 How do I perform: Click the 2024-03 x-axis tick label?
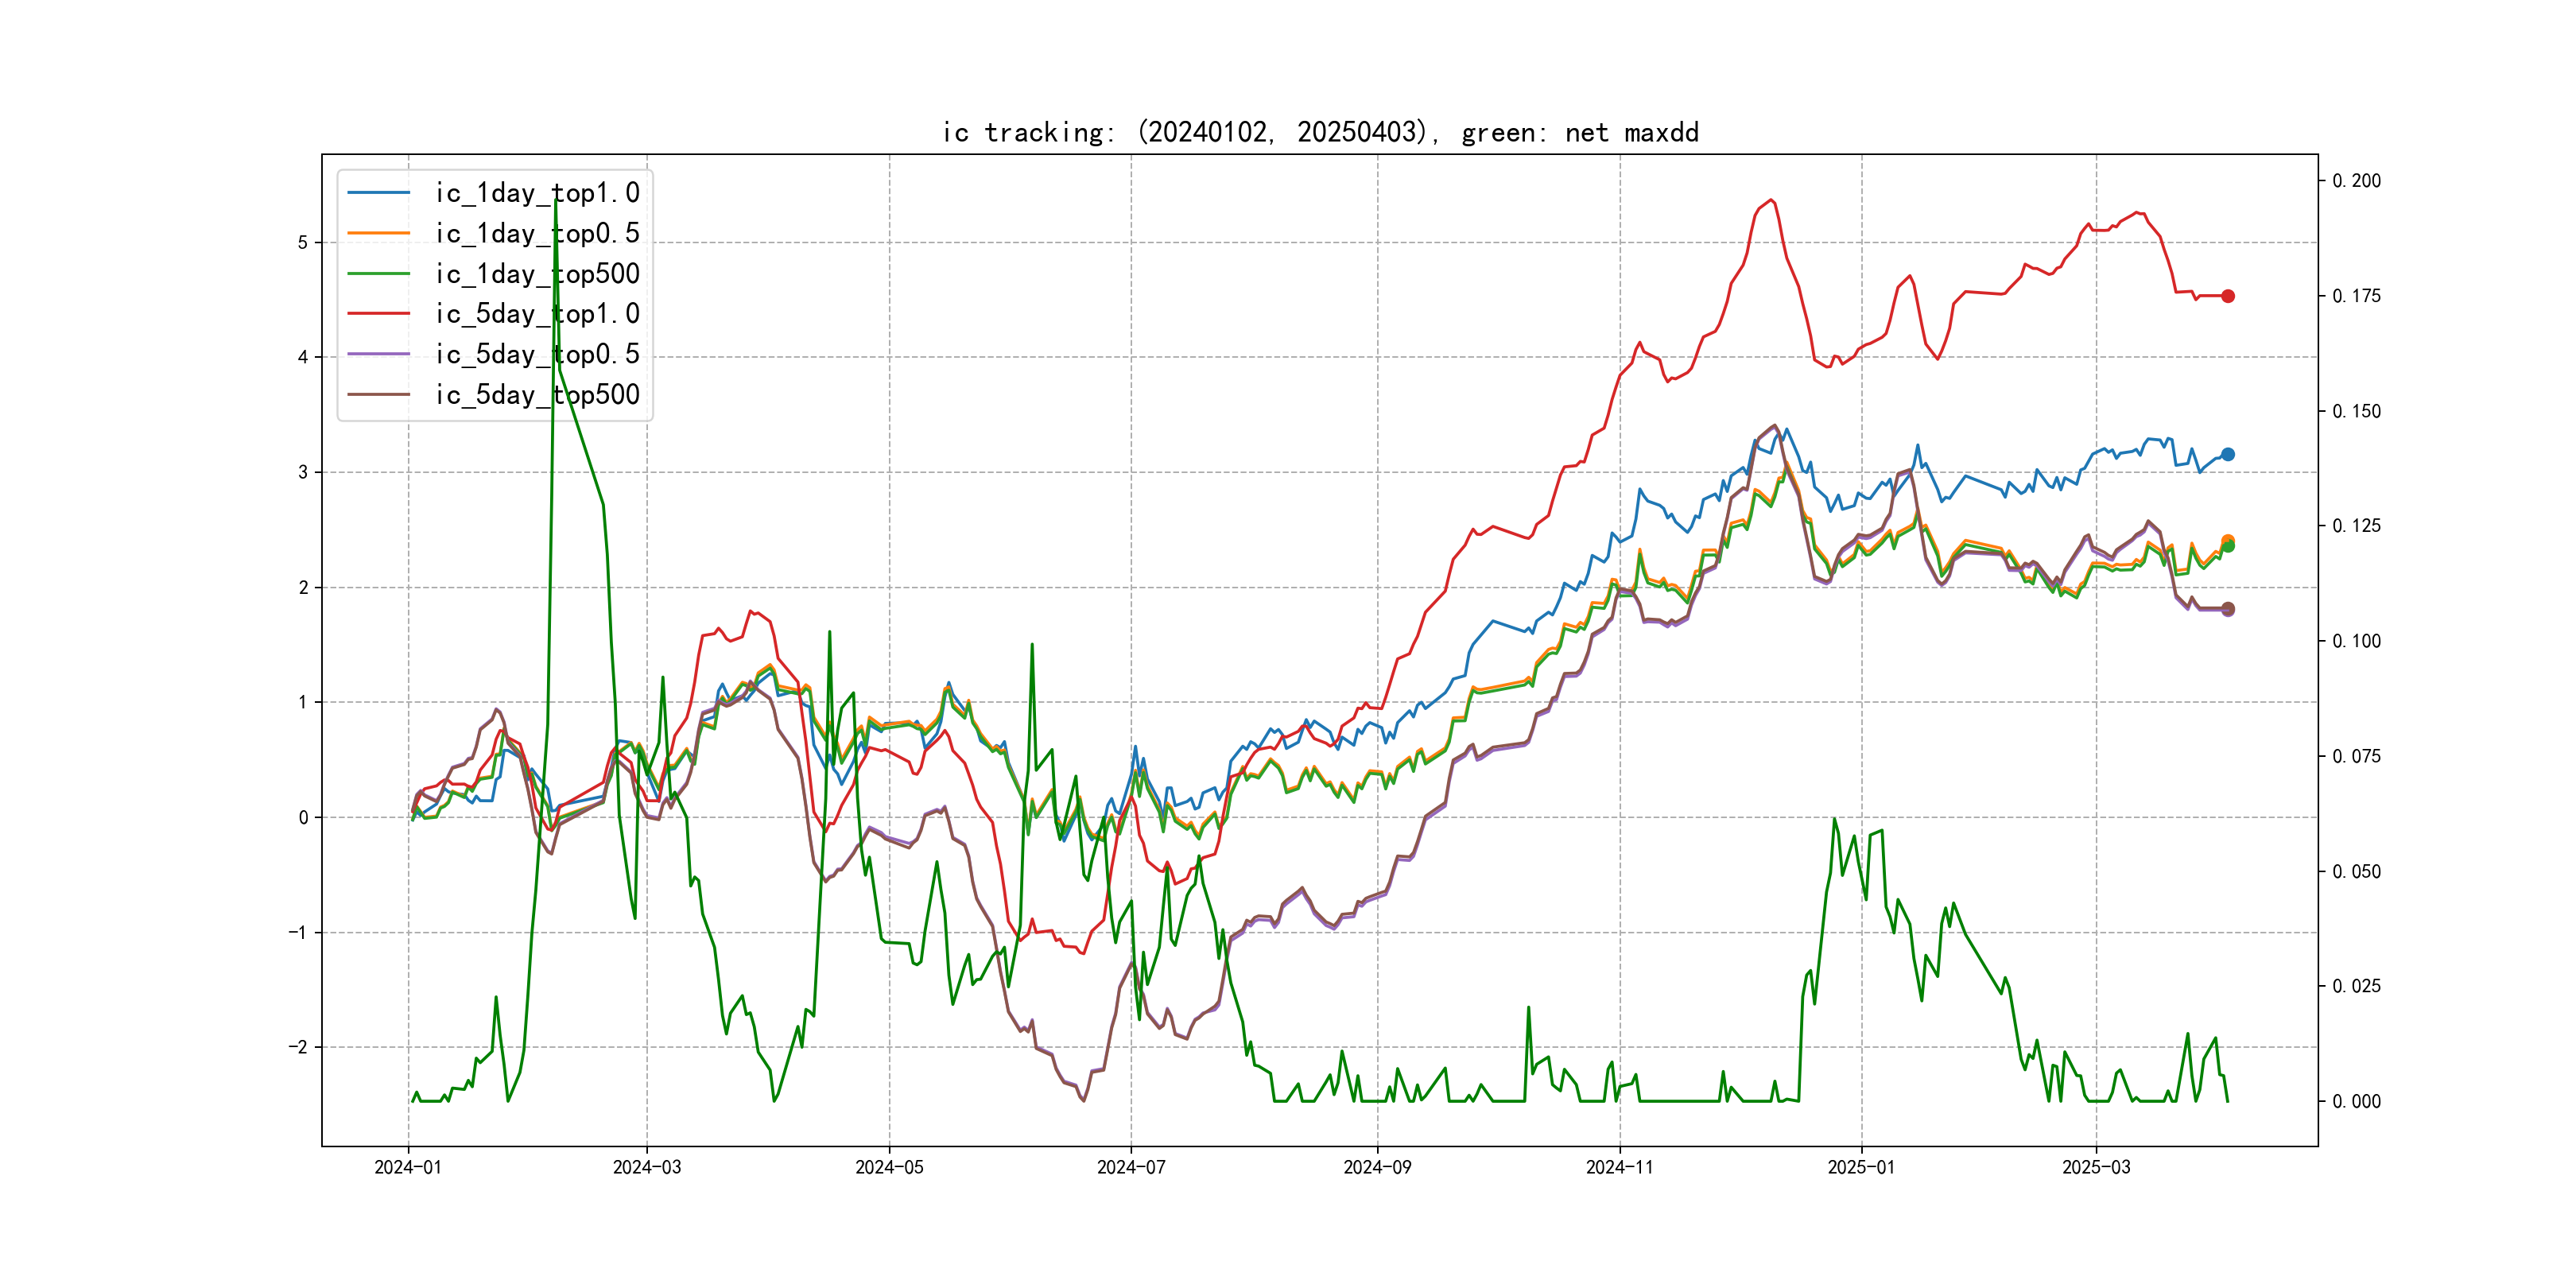[647, 1167]
